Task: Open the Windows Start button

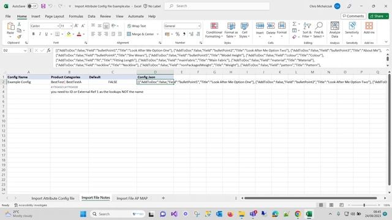Action: click(x=83, y=214)
